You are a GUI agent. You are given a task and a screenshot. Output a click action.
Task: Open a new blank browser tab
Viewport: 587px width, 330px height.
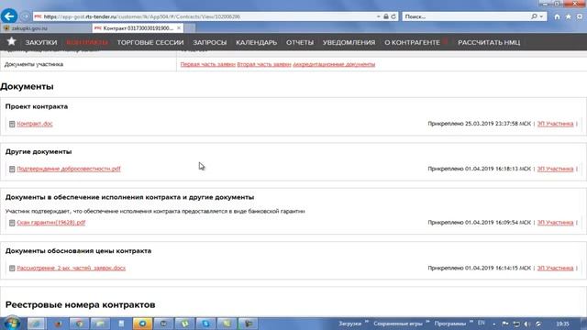[190, 28]
